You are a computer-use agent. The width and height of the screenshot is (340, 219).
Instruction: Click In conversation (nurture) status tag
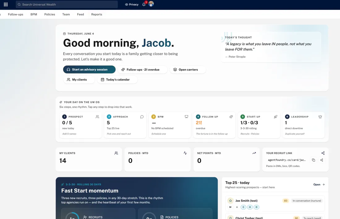307,201
